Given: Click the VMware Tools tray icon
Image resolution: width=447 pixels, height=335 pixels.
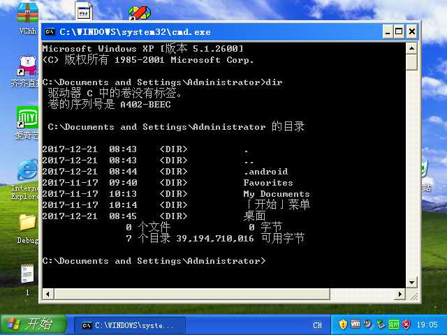Looking at the screenshot, I should (x=356, y=324).
